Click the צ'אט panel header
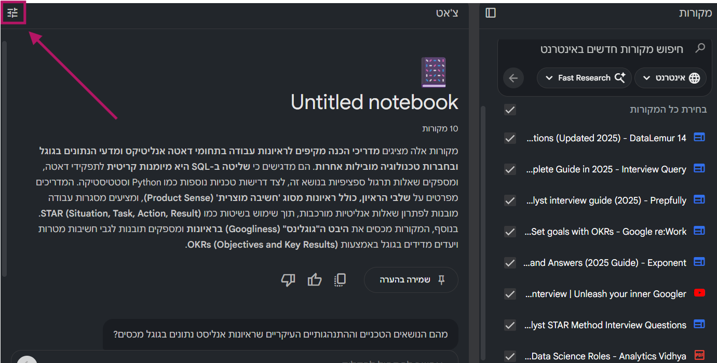 [447, 14]
